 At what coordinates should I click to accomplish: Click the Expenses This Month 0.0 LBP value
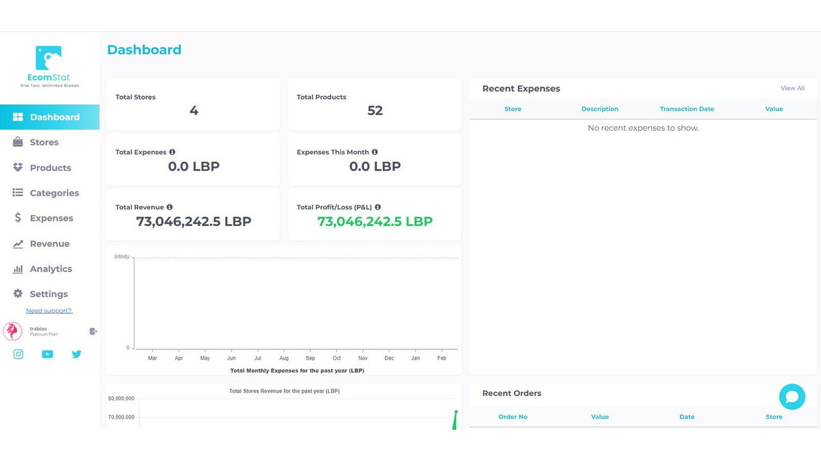(x=375, y=166)
